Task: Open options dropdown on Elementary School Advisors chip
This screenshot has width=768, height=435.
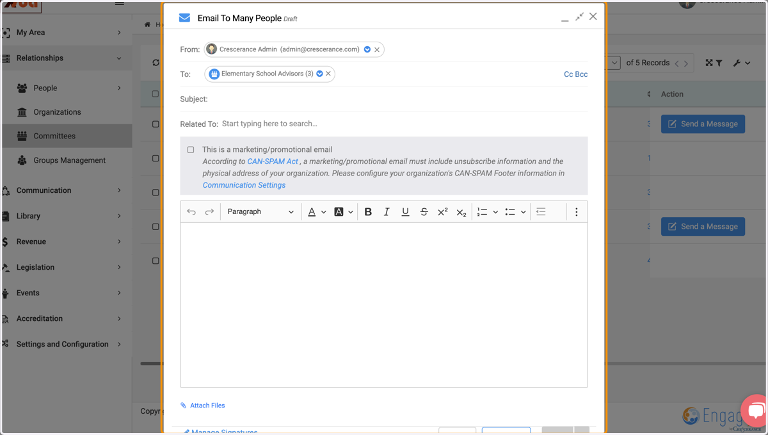Action: pyautogui.click(x=319, y=74)
